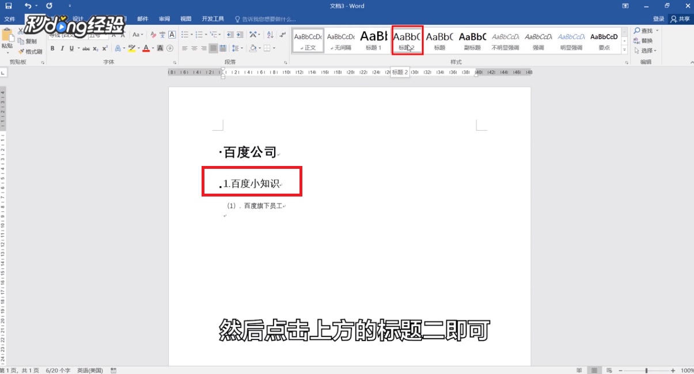Click the ribbon display options icon
This screenshot has height=374, width=694.
point(625,5)
